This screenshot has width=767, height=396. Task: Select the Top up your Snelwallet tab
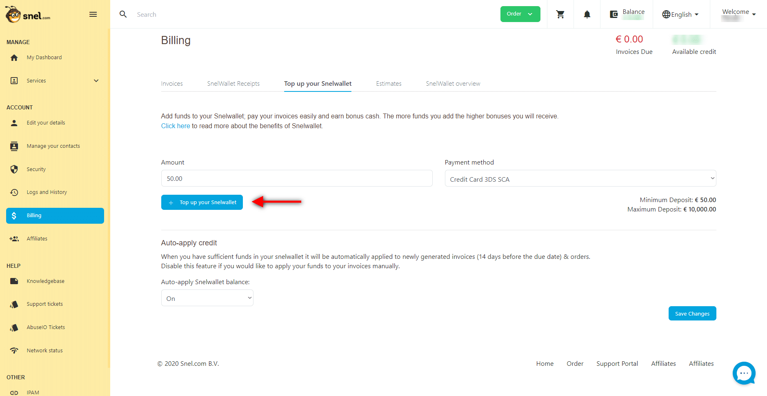point(318,84)
